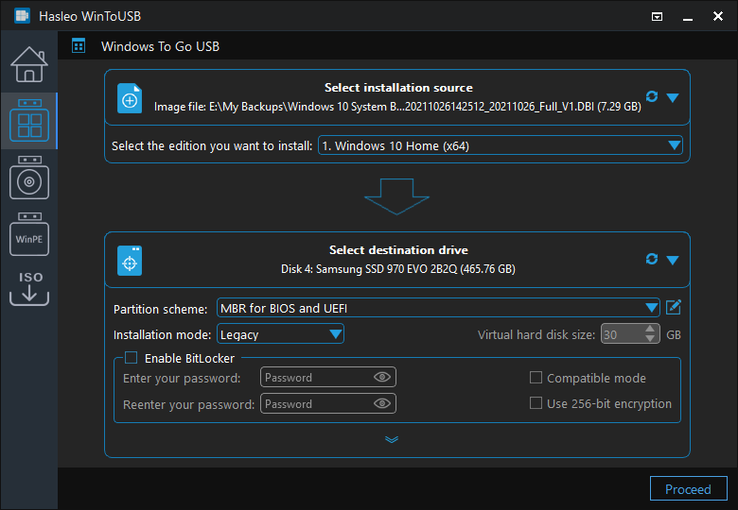This screenshot has width=738, height=510.
Task: Click the destination drive target icon
Action: pyautogui.click(x=130, y=261)
